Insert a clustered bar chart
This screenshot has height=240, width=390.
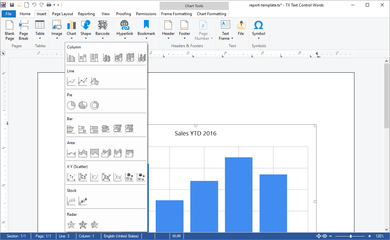click(71, 129)
